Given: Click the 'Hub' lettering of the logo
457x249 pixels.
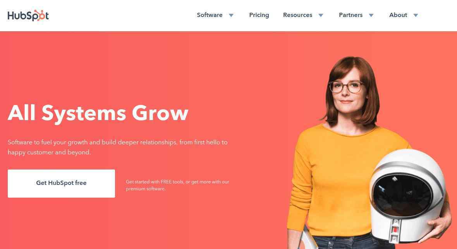Looking at the screenshot, I should point(17,16).
